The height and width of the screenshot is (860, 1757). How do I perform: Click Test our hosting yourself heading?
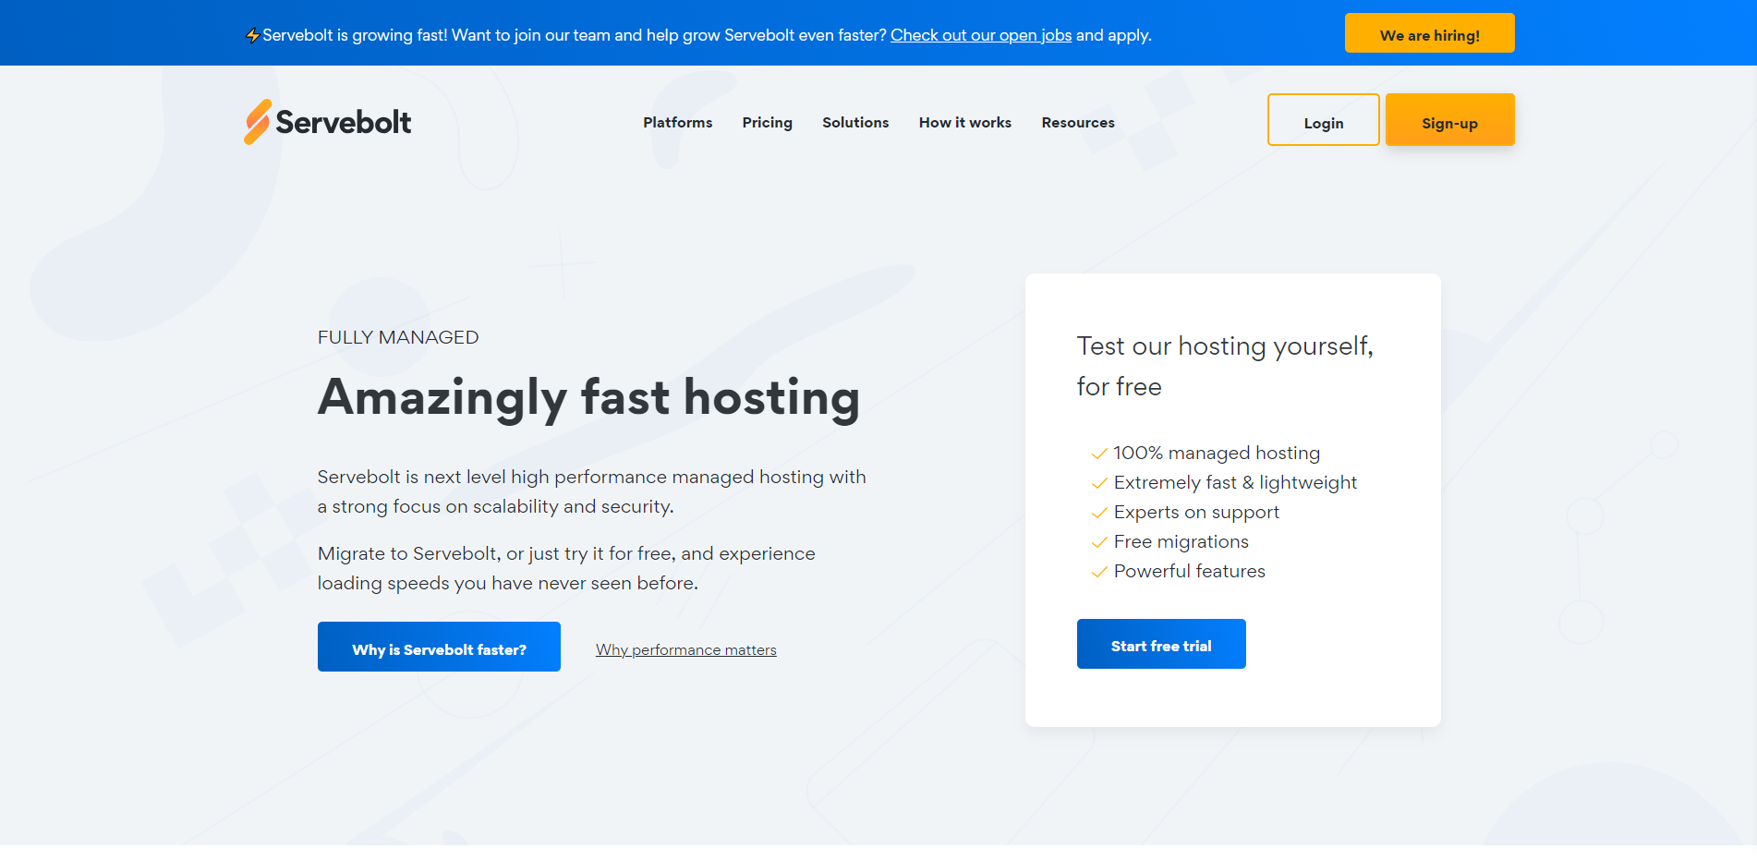click(x=1225, y=366)
